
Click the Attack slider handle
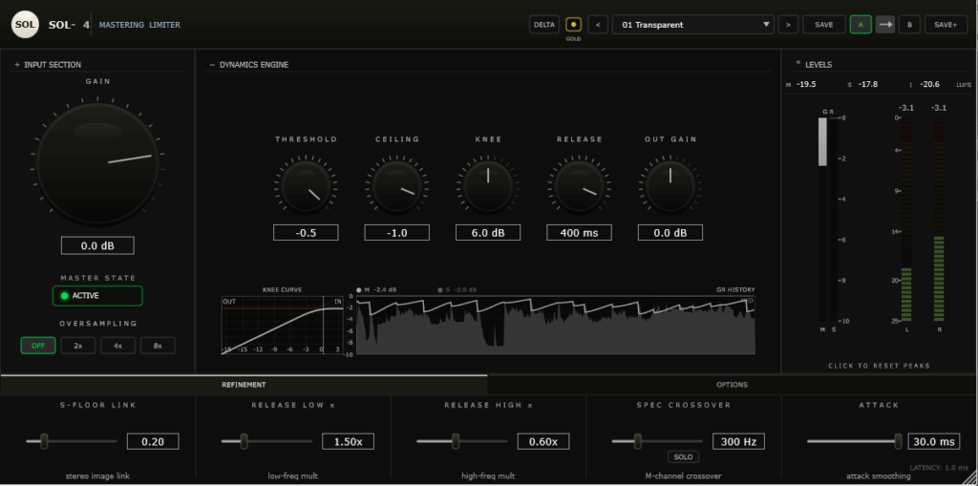pyautogui.click(x=897, y=441)
